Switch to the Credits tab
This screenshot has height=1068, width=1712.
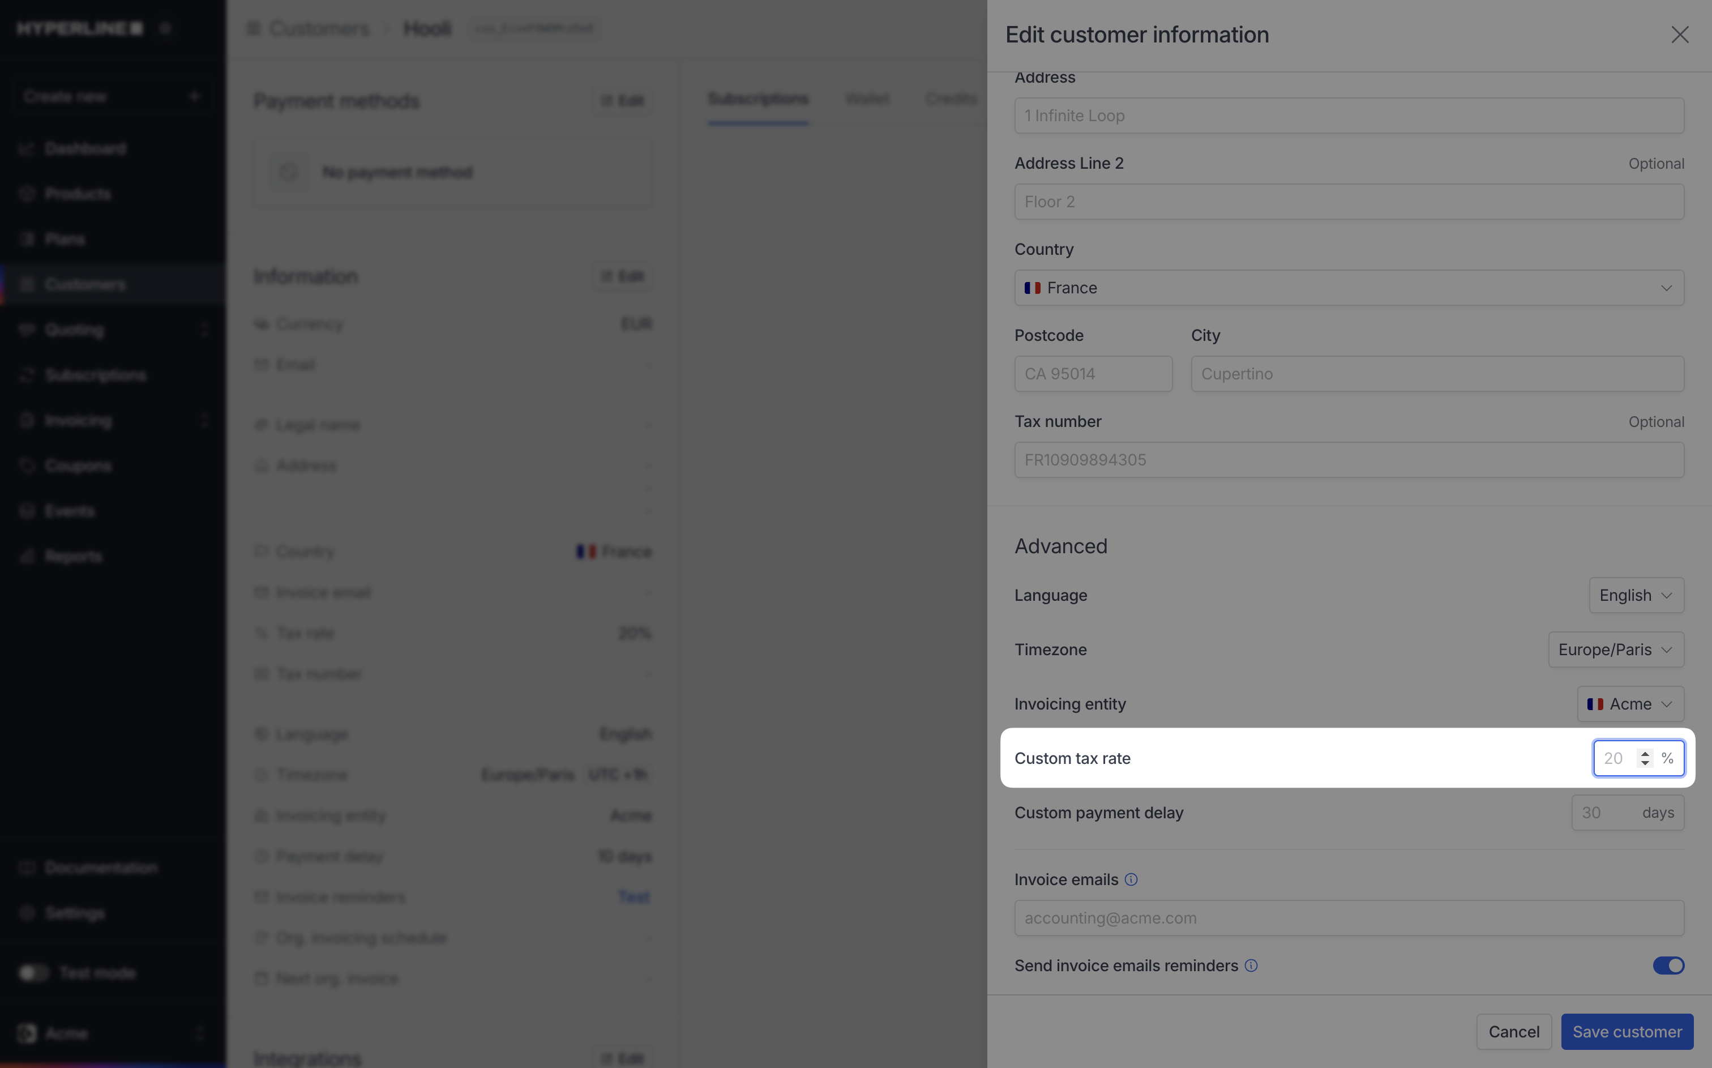point(951,98)
